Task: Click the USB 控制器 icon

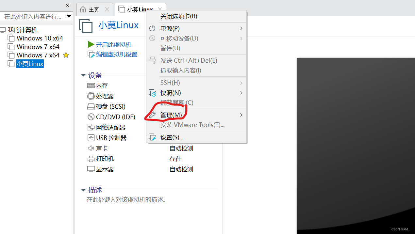Action: 91,138
